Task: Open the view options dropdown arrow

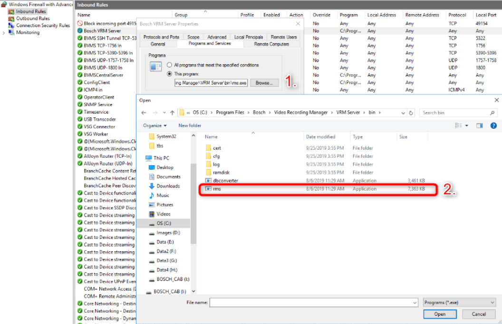Action: coord(467,126)
